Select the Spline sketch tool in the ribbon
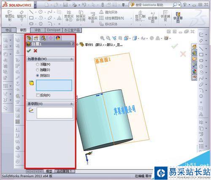 pyautogui.click(x=50, y=12)
